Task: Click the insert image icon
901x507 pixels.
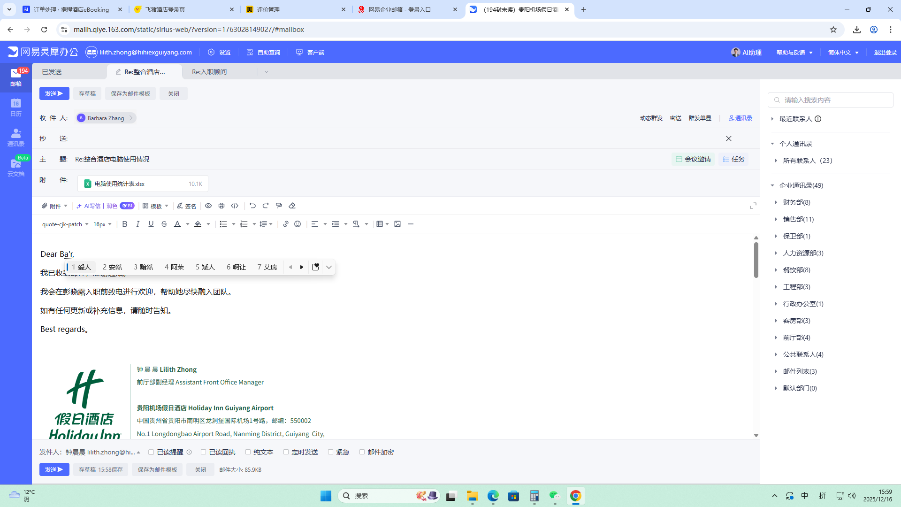Action: click(397, 224)
